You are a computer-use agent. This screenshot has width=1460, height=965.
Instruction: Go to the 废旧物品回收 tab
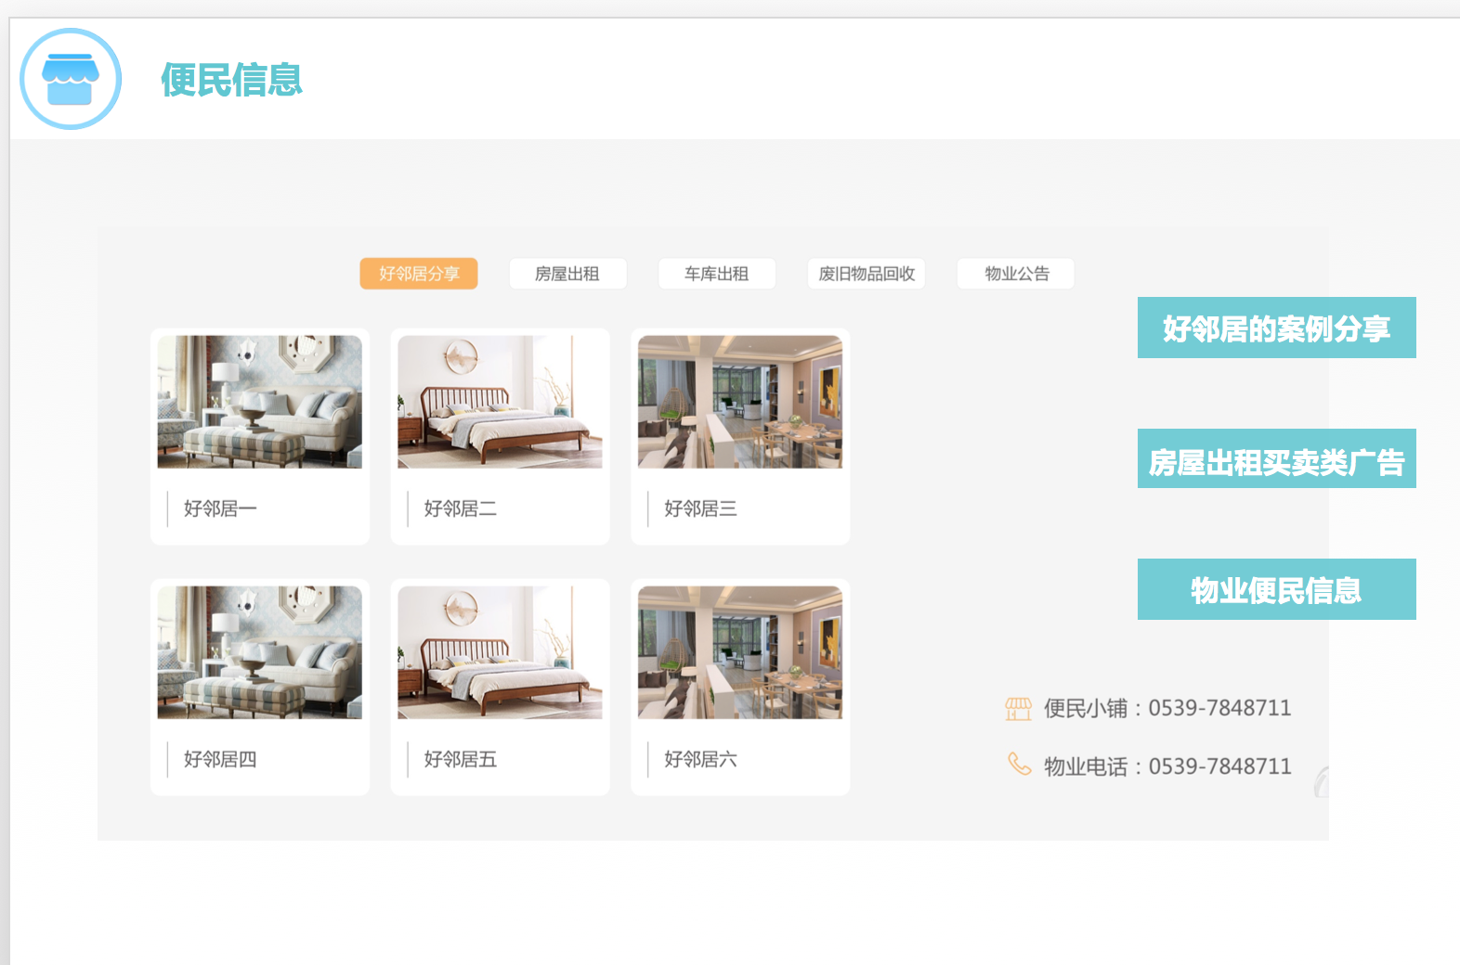pos(867,274)
